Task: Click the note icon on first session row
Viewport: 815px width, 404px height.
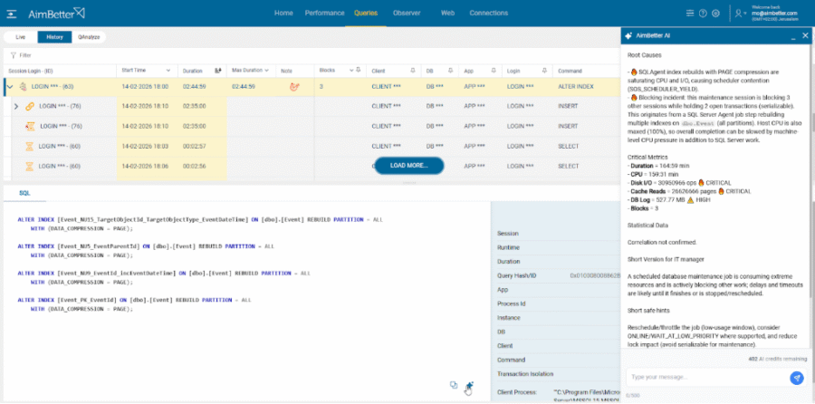Action: [x=292, y=87]
